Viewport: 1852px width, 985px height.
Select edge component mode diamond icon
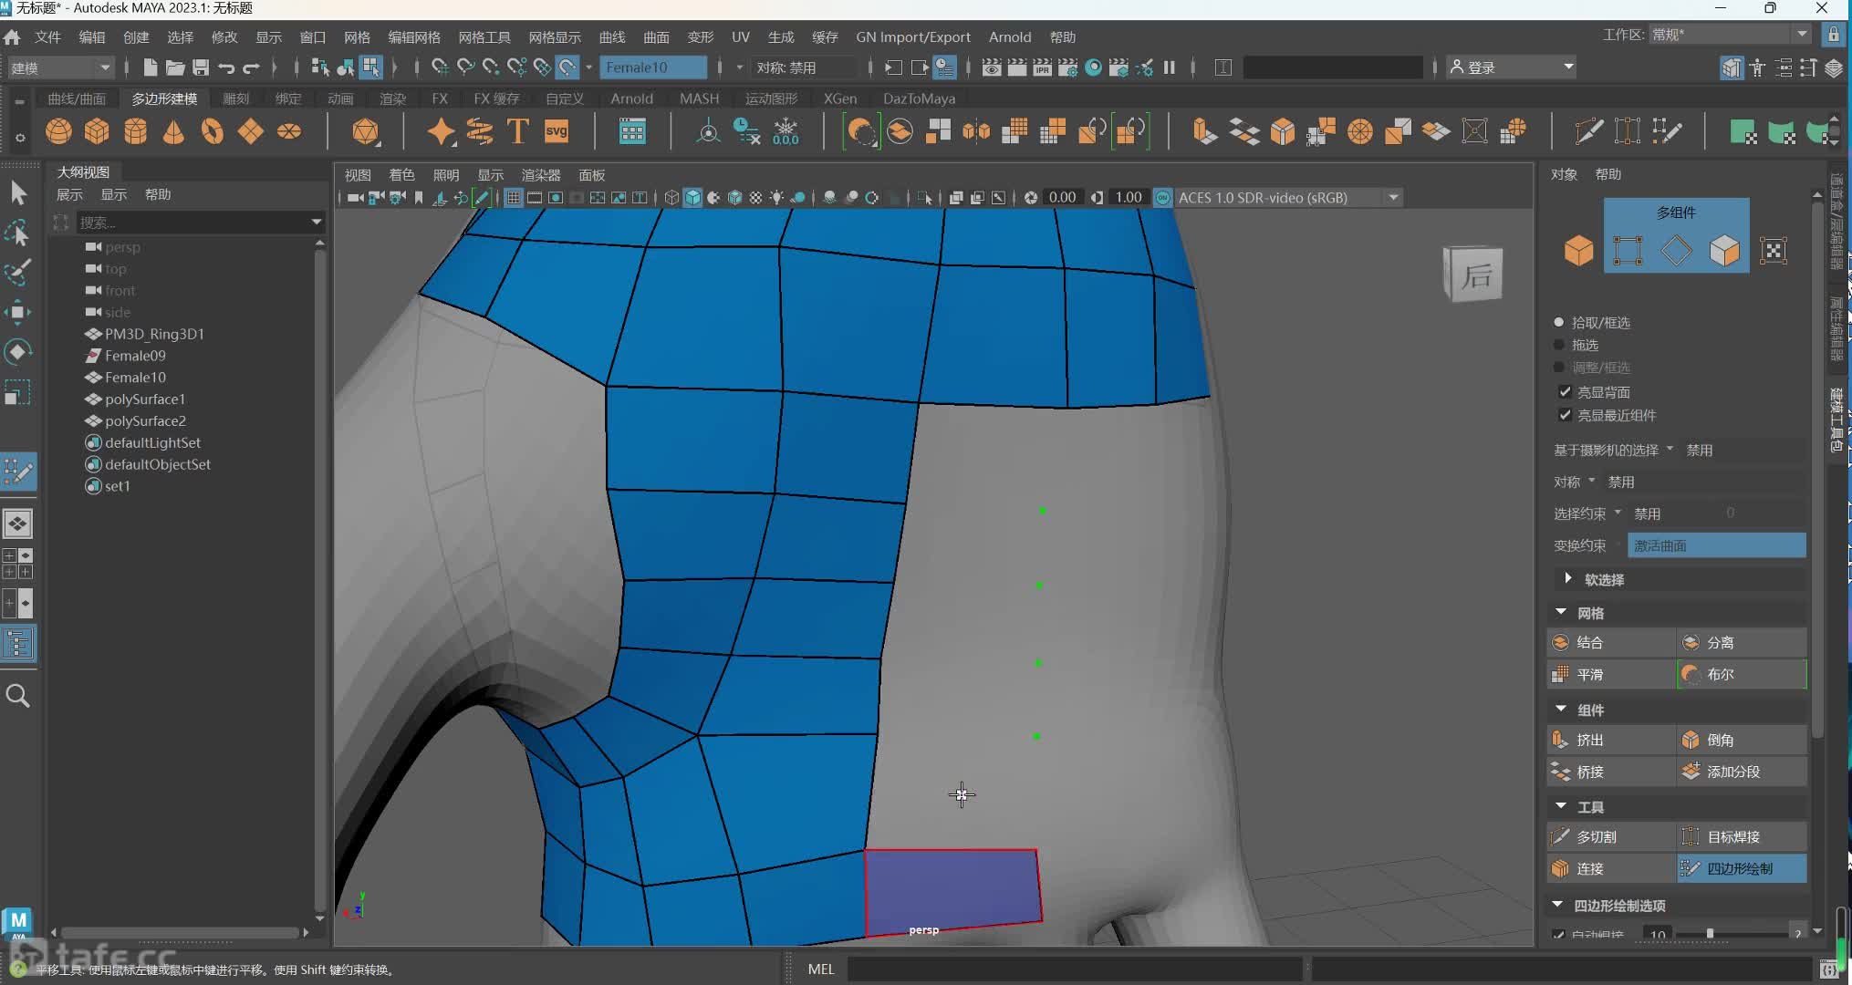[1676, 250]
